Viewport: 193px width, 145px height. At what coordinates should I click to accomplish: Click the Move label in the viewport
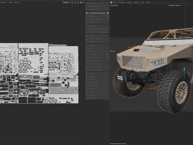click(112, 51)
